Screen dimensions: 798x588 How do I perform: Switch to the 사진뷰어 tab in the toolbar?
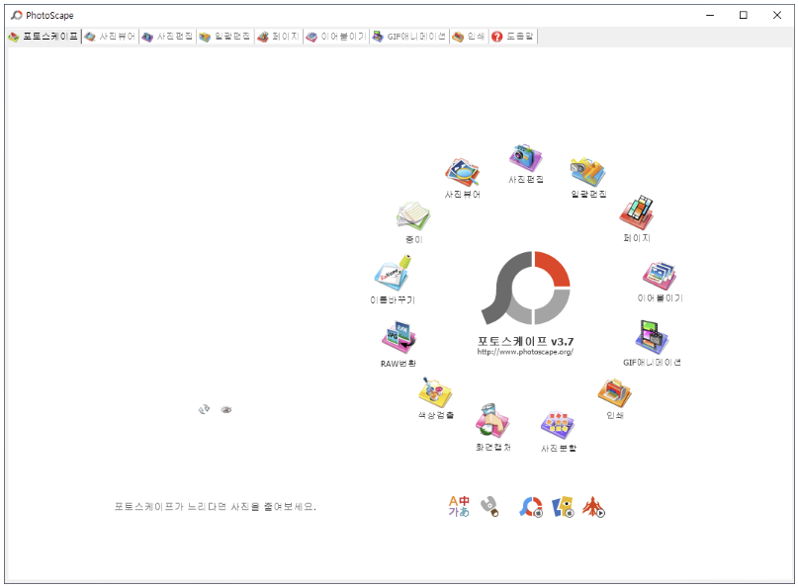click(112, 37)
